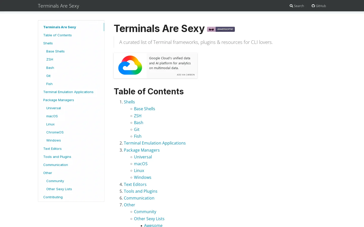Follow Linux link in contents list
The height and width of the screenshot is (227, 364).
(x=139, y=171)
